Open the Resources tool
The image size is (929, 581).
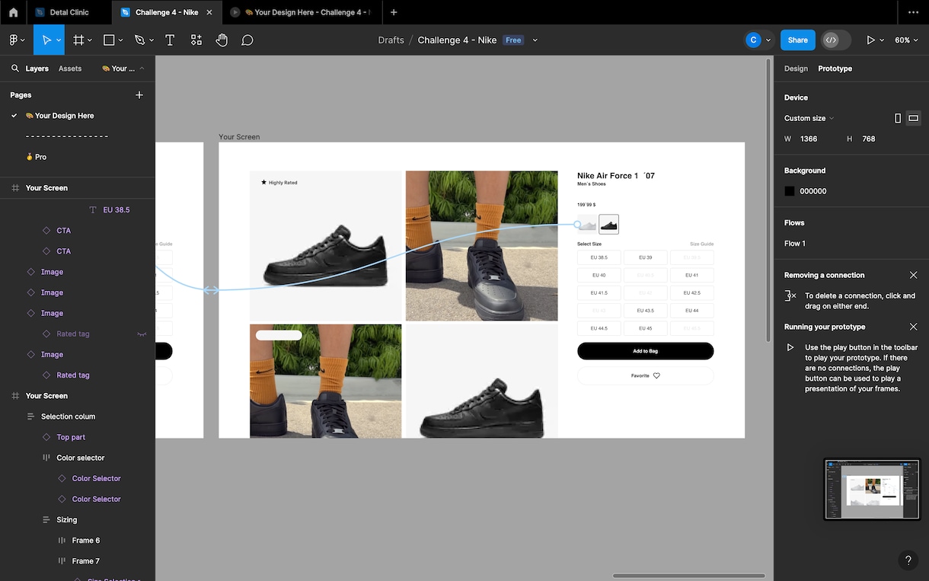coord(196,40)
